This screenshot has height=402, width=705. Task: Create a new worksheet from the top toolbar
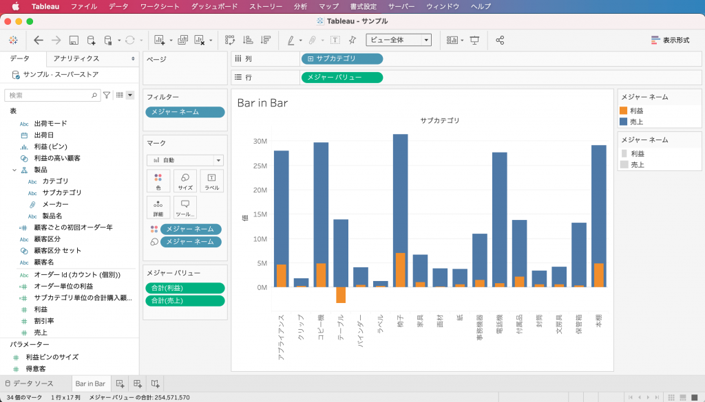tap(159, 41)
